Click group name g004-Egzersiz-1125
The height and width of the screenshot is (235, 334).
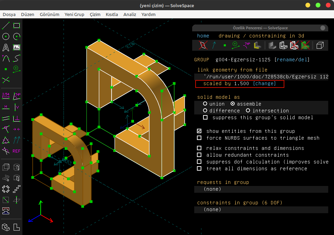click(243, 60)
